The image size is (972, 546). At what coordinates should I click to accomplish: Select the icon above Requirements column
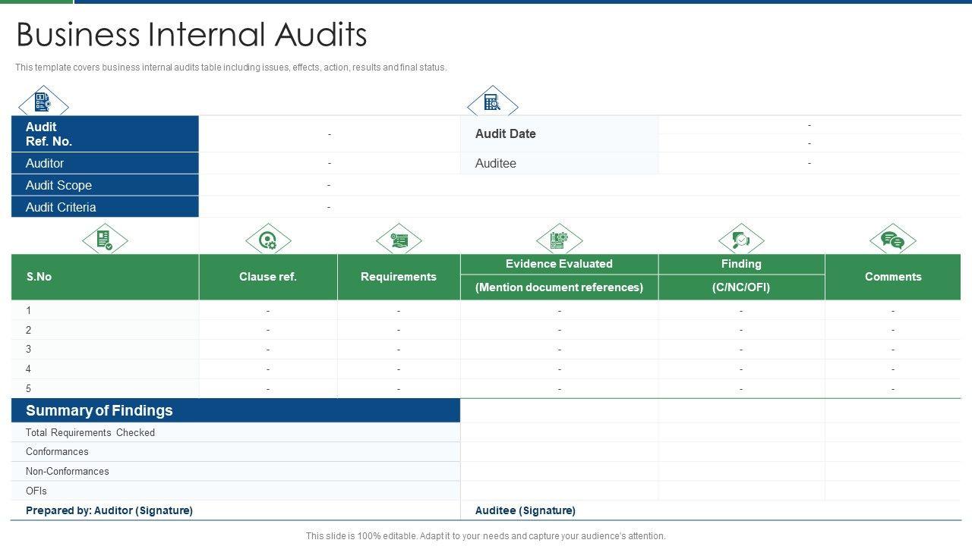[x=399, y=240]
